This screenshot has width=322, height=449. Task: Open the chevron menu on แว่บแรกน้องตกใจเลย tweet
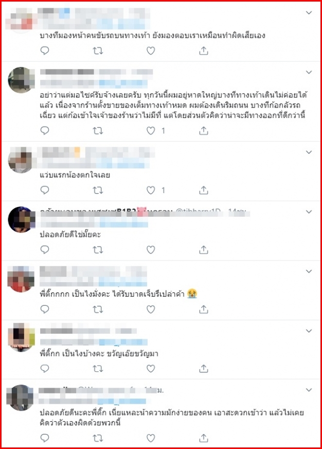click(x=309, y=152)
